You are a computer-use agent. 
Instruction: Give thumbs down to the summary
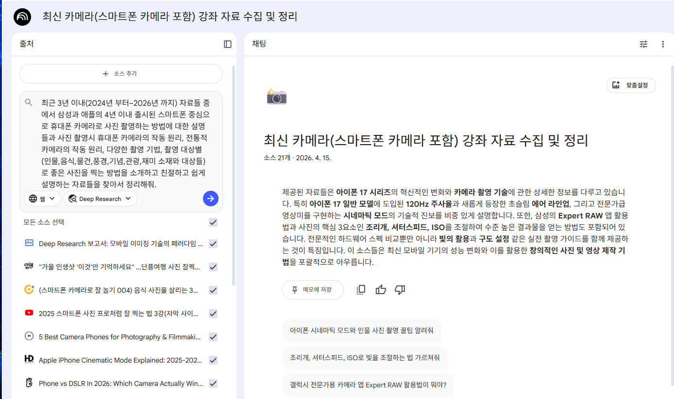click(x=400, y=290)
